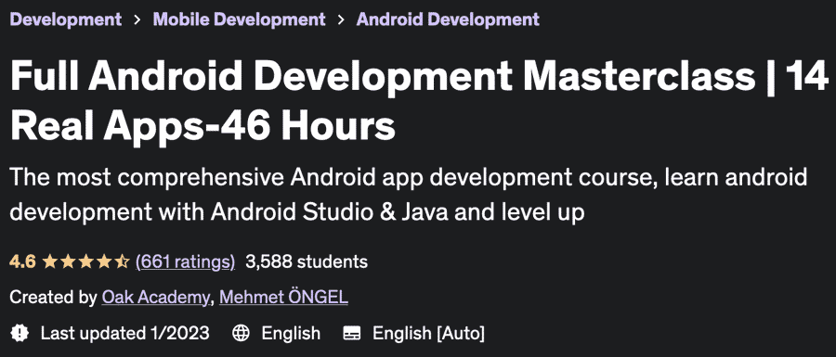Image resolution: width=836 pixels, height=357 pixels.
Task: Click the last-updated badge icon
Action: coord(20,334)
